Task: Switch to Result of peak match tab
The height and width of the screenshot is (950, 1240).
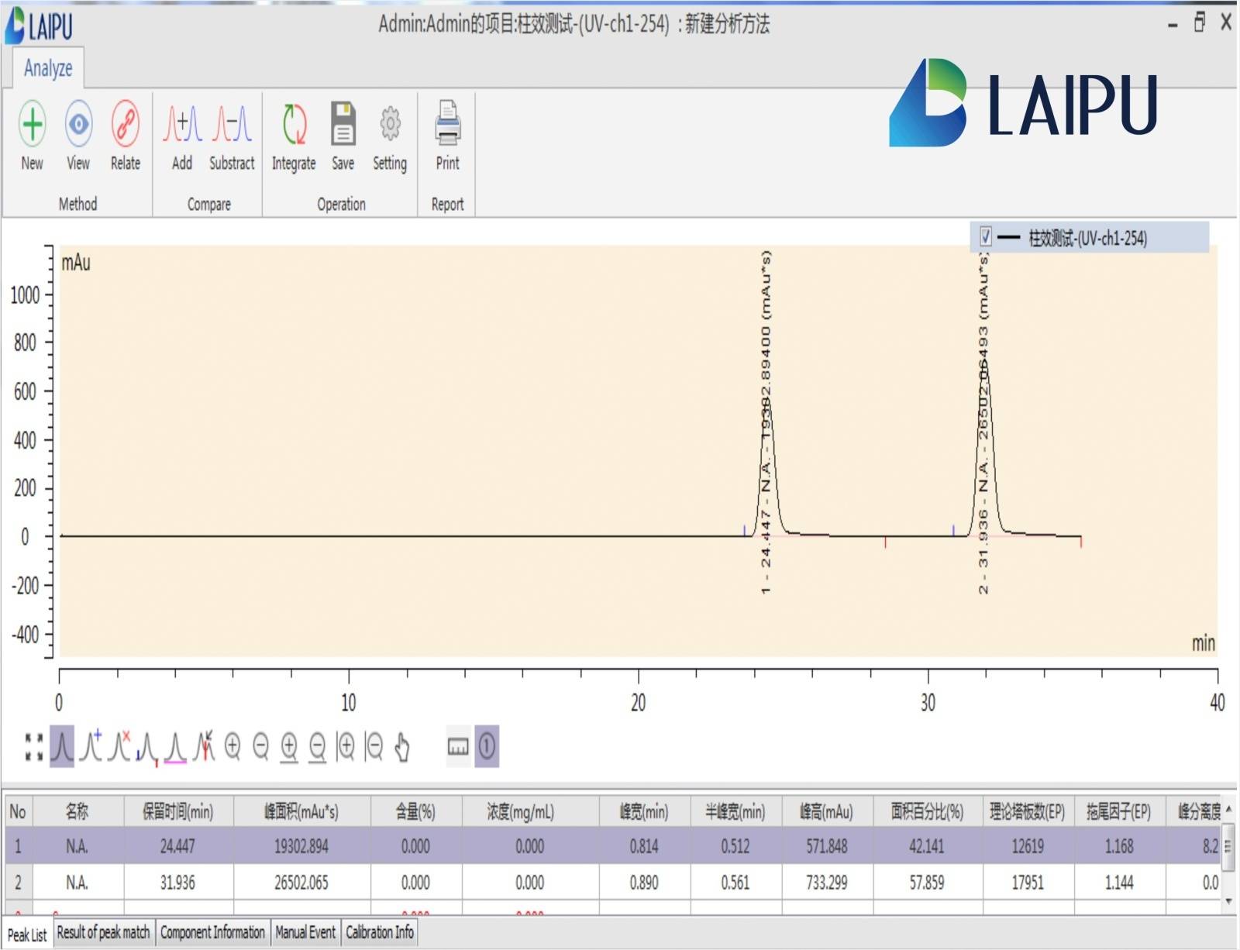Action: click(x=103, y=932)
